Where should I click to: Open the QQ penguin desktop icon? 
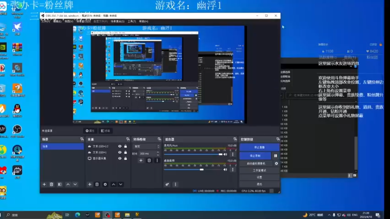17,110
